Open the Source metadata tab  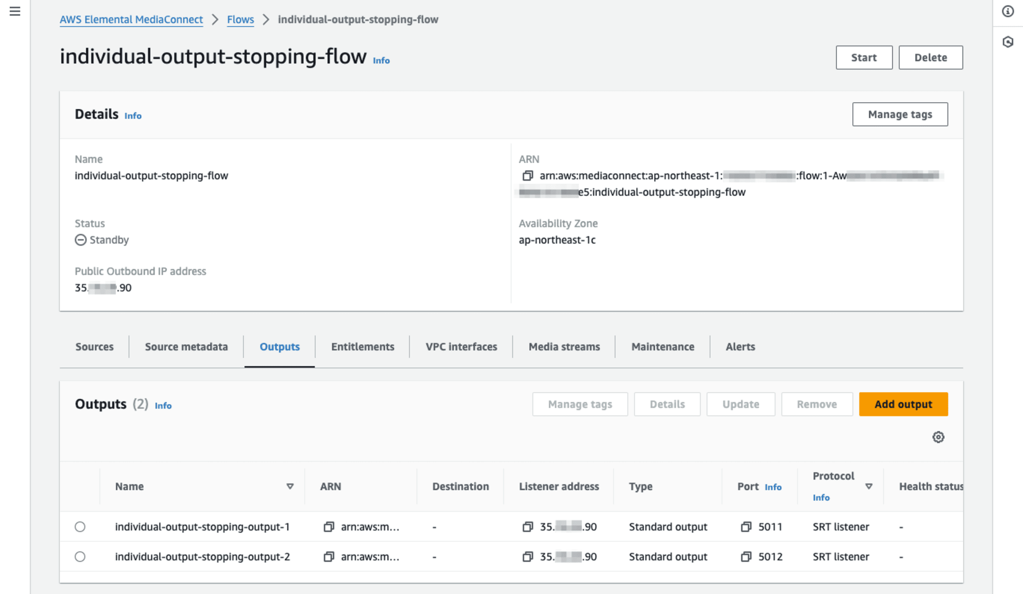coord(186,347)
